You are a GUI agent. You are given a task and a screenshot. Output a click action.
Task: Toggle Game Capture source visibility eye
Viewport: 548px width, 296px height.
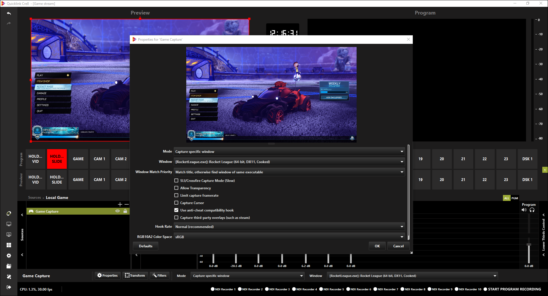[x=118, y=211]
